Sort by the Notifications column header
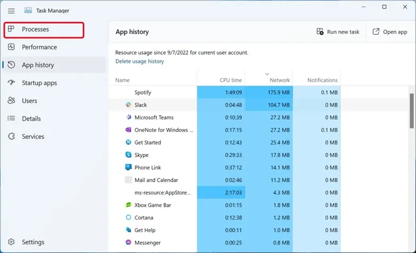The height and width of the screenshot is (253, 416). point(317,78)
